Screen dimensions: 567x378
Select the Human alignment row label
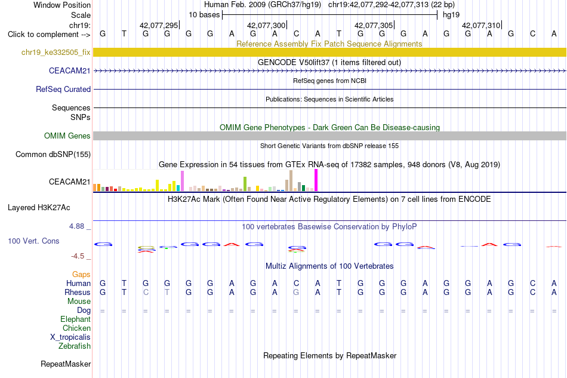pos(78,283)
